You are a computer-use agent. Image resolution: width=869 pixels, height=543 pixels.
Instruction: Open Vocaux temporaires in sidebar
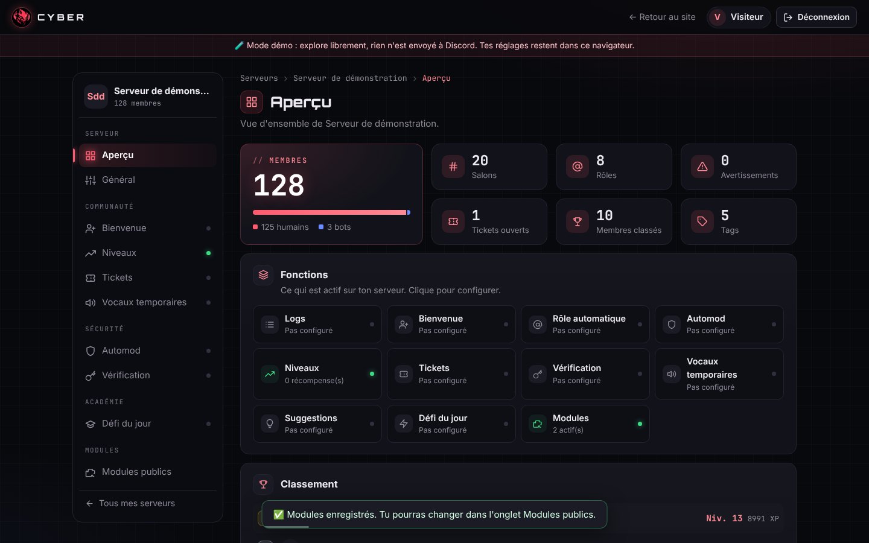pyautogui.click(x=148, y=302)
